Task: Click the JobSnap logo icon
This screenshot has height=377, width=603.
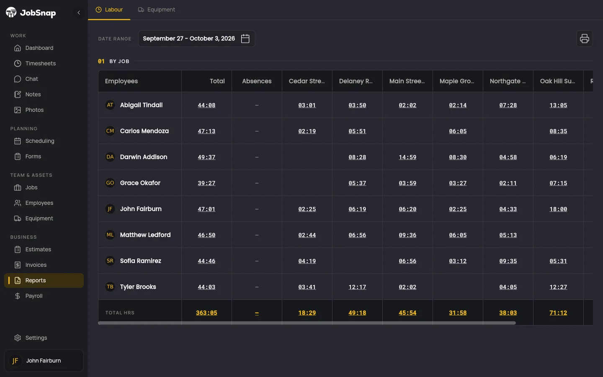Action: [x=11, y=13]
